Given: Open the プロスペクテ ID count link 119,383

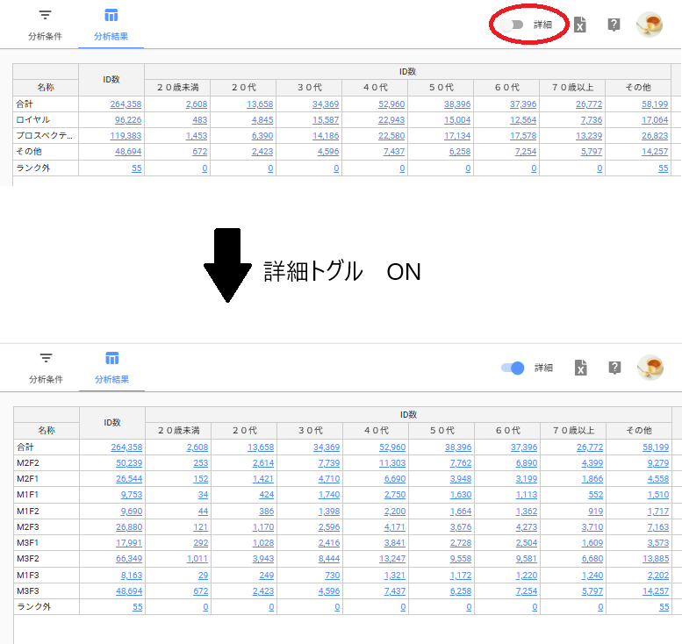Looking at the screenshot, I should click(126, 136).
